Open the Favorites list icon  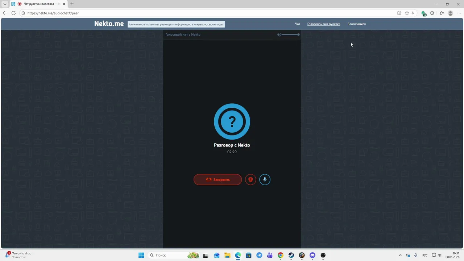pos(442,13)
